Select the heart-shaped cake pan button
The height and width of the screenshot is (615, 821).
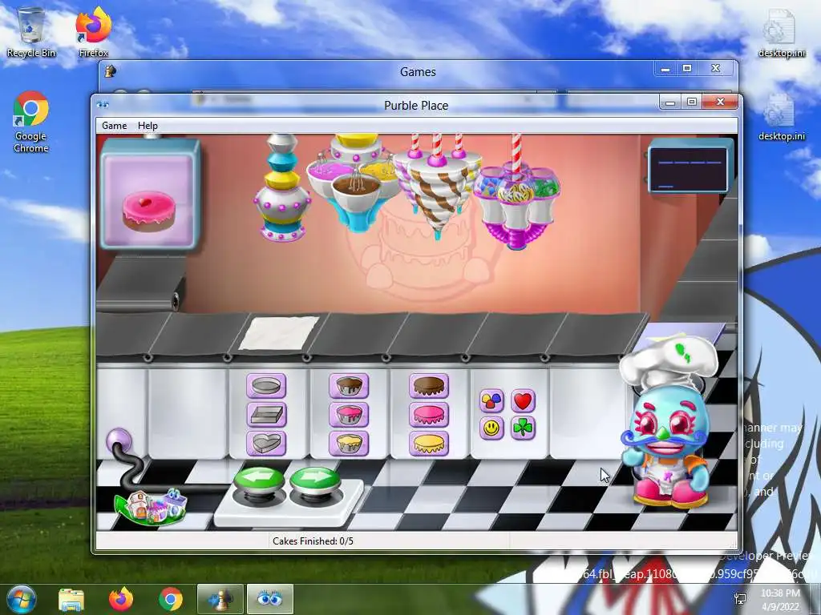(266, 444)
